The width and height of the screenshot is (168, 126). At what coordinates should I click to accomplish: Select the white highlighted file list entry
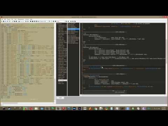(63, 80)
